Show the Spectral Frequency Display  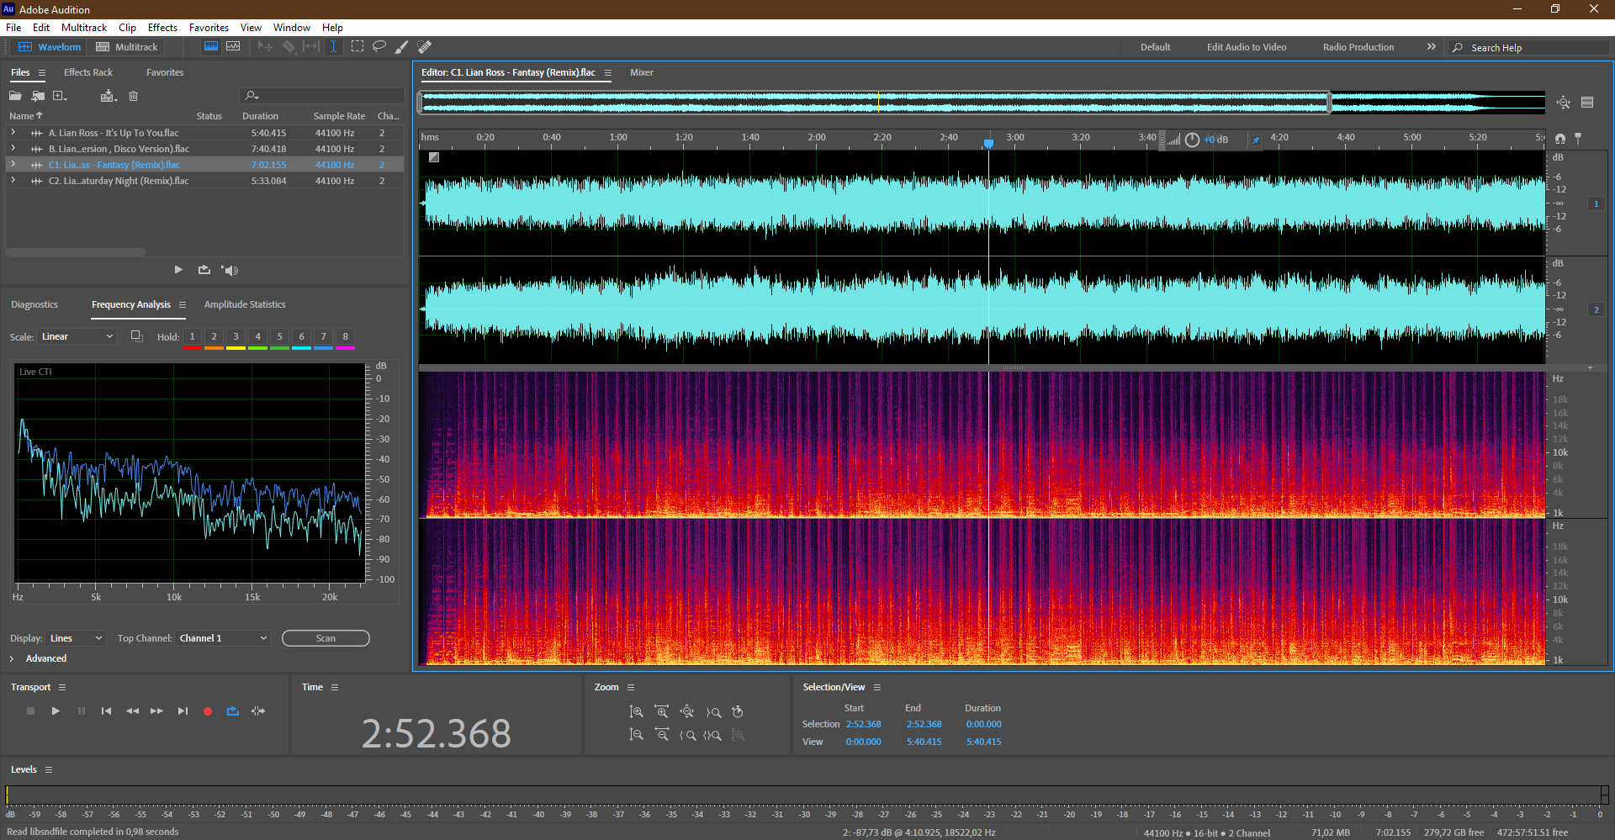click(211, 47)
